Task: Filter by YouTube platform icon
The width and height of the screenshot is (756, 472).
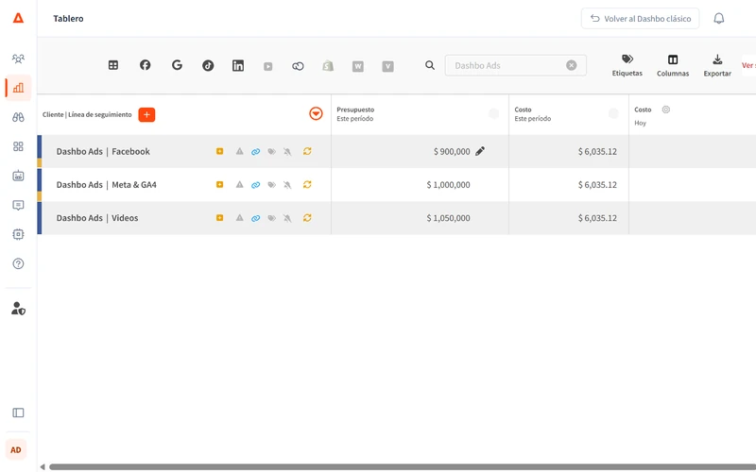Action: coord(268,66)
